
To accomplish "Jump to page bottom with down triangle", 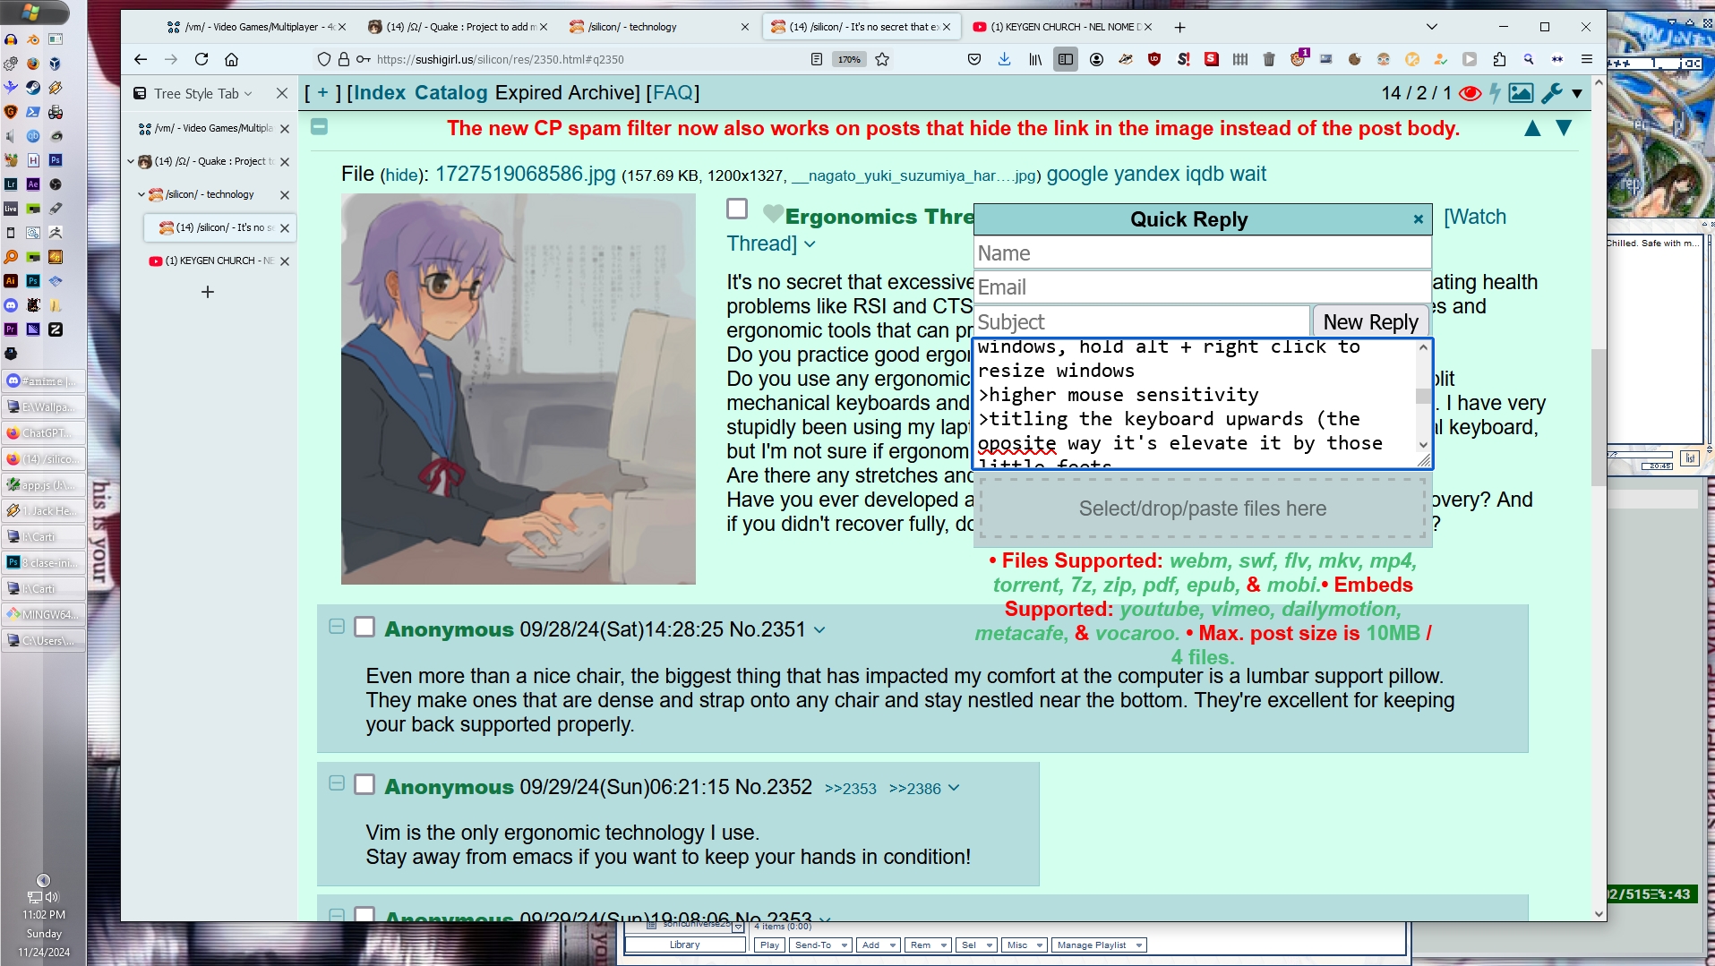I will [x=1564, y=128].
